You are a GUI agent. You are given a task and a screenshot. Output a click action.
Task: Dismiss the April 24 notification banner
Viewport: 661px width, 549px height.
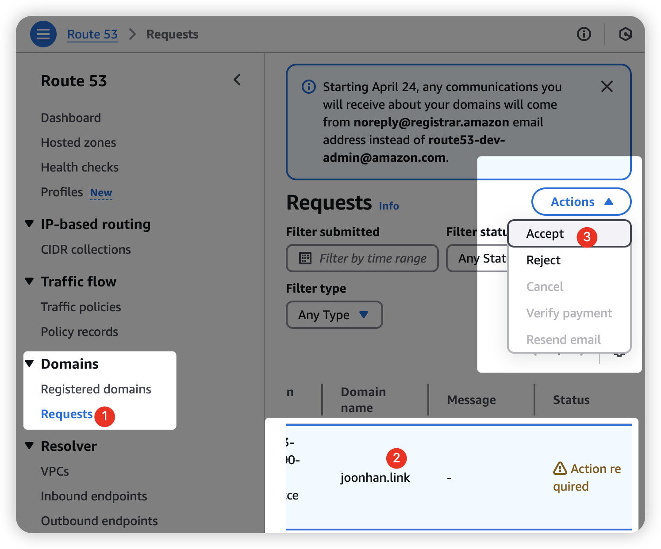tap(607, 87)
